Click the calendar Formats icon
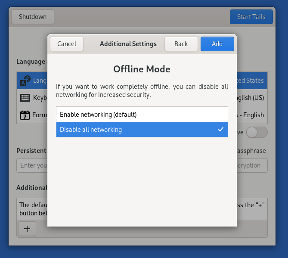Image resolution: width=288 pixels, height=258 pixels. pos(25,115)
